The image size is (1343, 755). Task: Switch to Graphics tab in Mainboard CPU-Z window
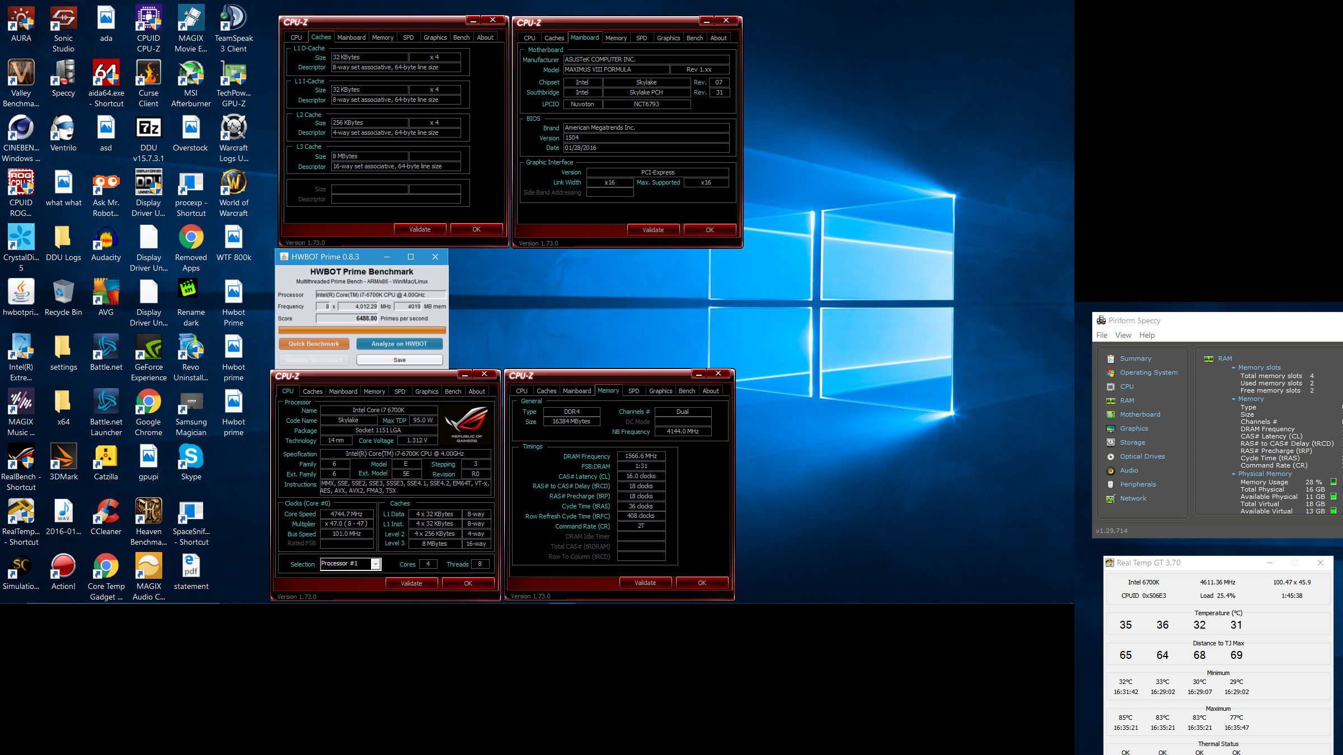tap(668, 38)
